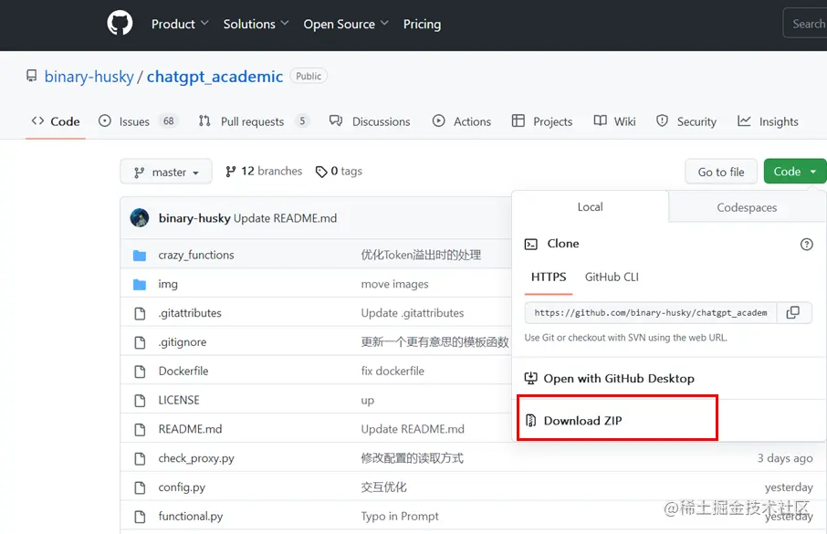The height and width of the screenshot is (534, 827).
Task: Copy the clone URL with the copy icon
Action: [x=792, y=312]
